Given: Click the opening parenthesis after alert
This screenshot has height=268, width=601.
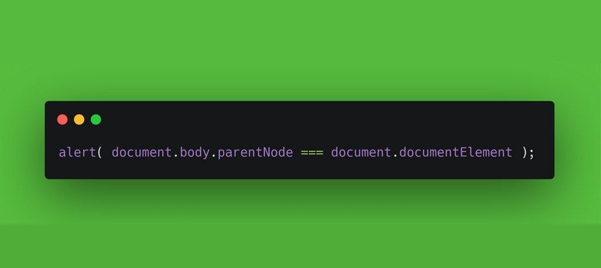Looking at the screenshot, I should (100, 152).
